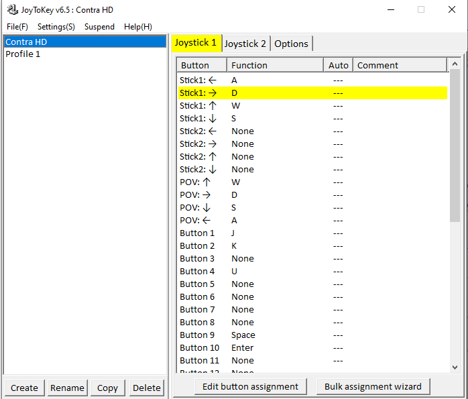
Task: Open the File(F) menu
Action: (x=17, y=27)
